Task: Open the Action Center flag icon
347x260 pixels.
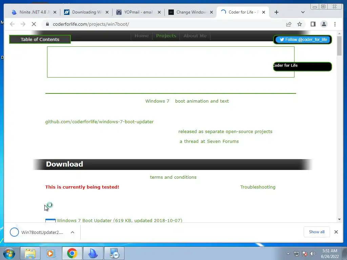Action: (305, 254)
